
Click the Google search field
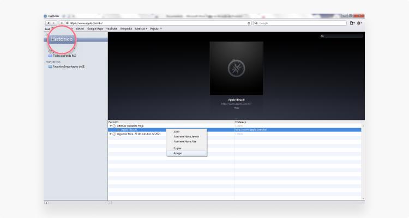pos(300,23)
